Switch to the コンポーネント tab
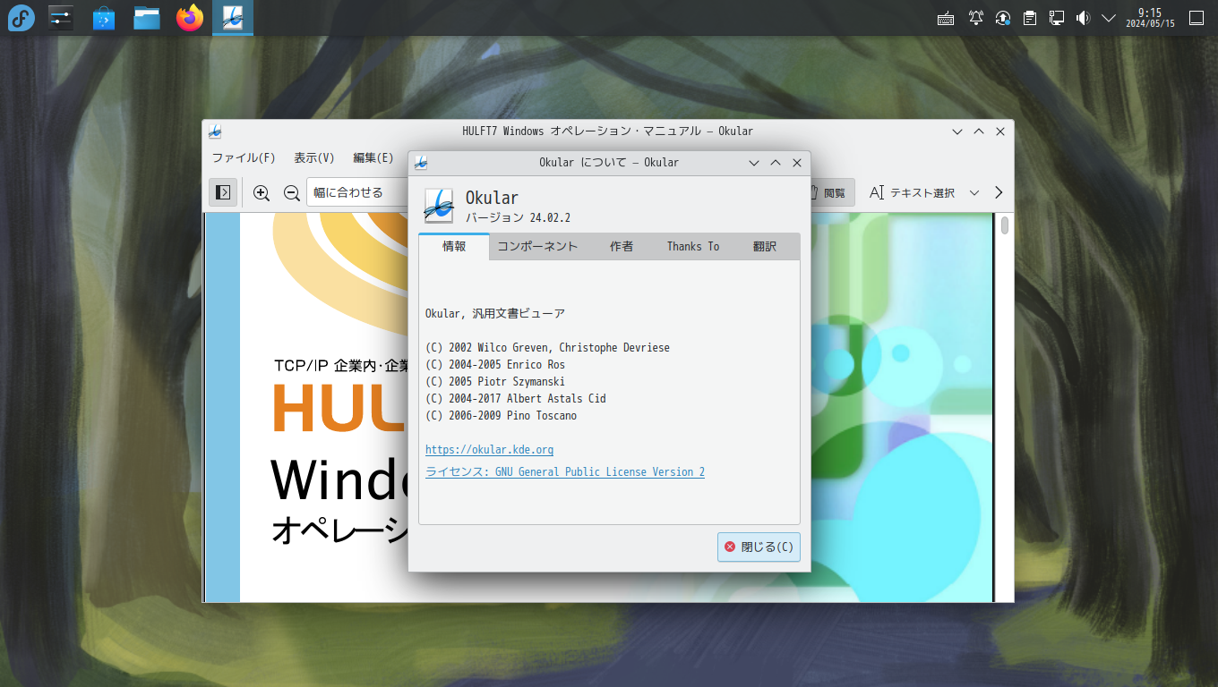The width and height of the screenshot is (1218, 687). [537, 246]
